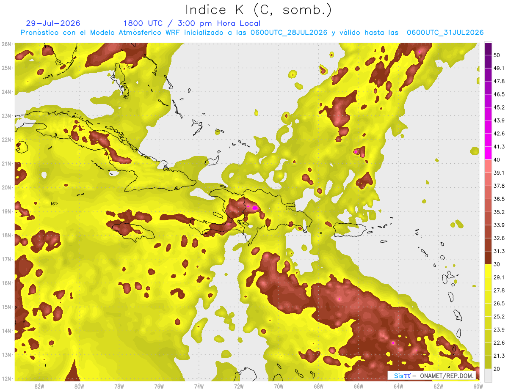
Task: Click the longitude label "82W"
Action: 39,387
